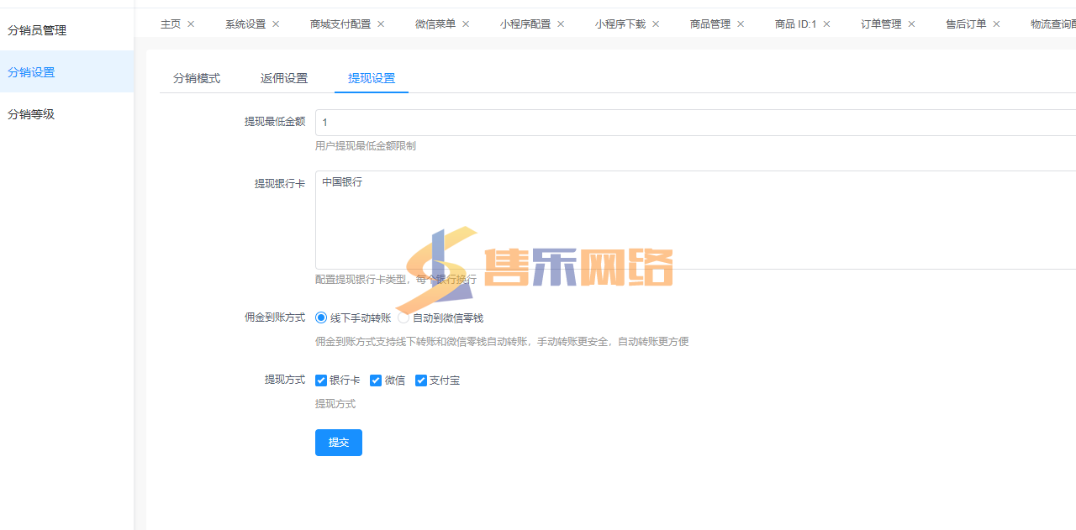Screen dimensions: 1076x530
Task: Close the 售后订单 tab
Action: [x=996, y=24]
